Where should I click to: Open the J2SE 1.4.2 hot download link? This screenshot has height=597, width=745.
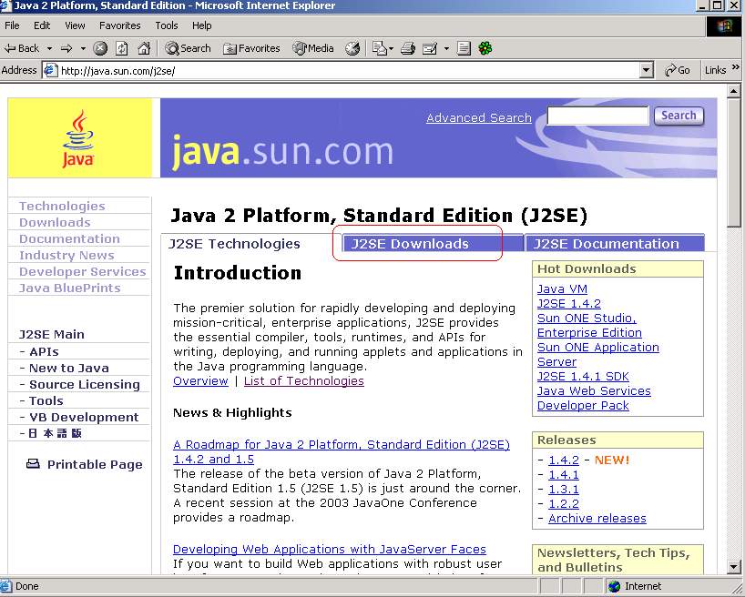pos(568,303)
